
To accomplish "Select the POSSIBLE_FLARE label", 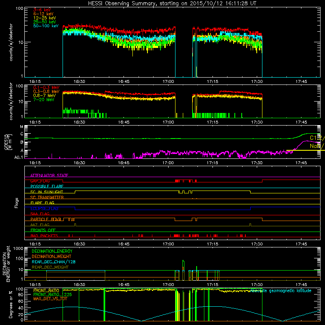I will point(47,186).
